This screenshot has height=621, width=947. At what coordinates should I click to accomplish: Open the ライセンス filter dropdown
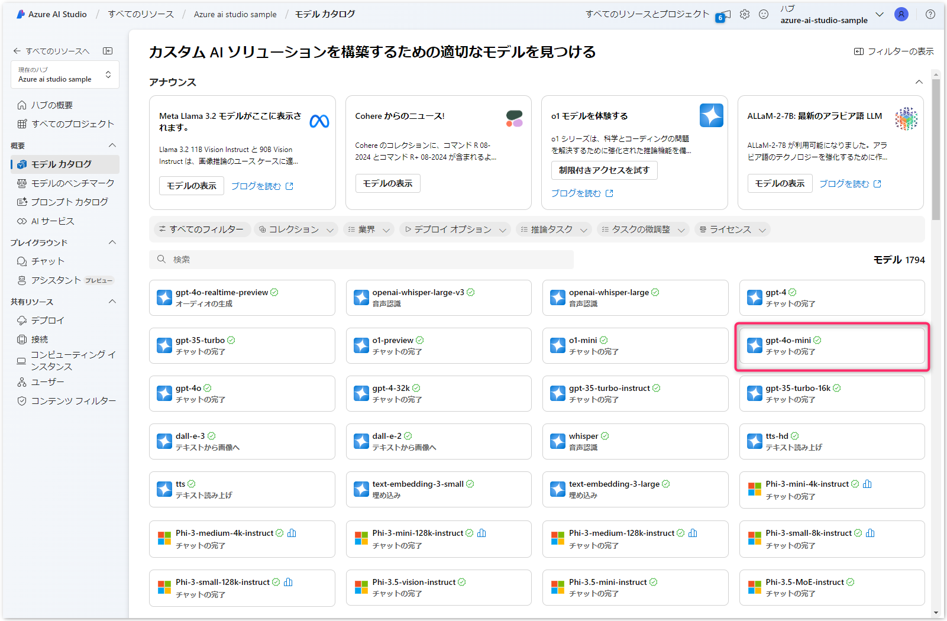[733, 229]
